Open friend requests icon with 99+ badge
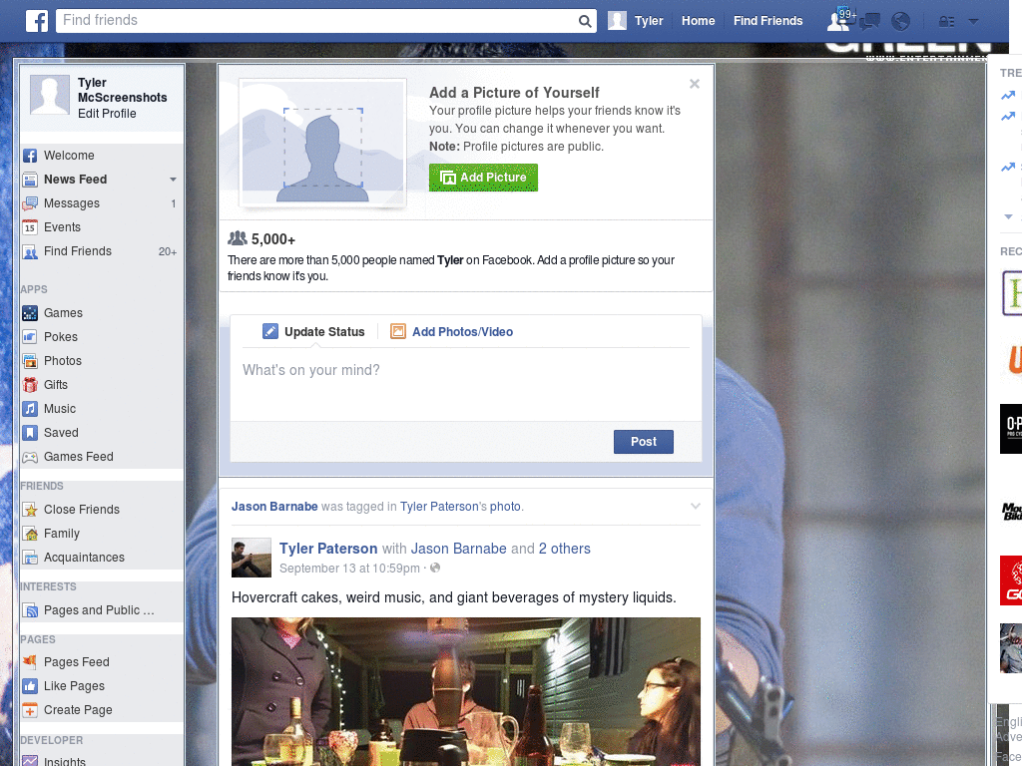 point(838,20)
